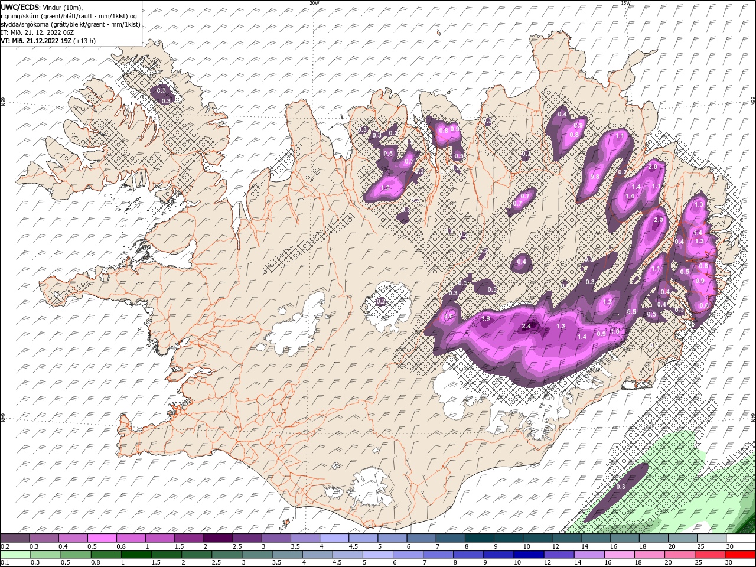Click the 2.4 snowfall peak value label
Screen dimensions: 756x567
point(527,327)
